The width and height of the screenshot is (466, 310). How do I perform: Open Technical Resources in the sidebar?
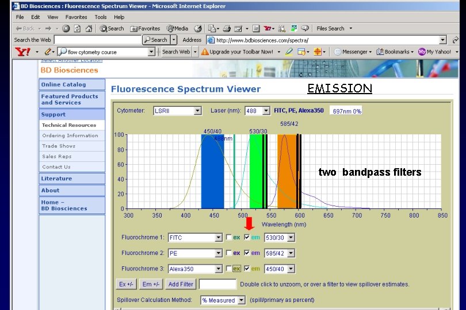[72, 125]
